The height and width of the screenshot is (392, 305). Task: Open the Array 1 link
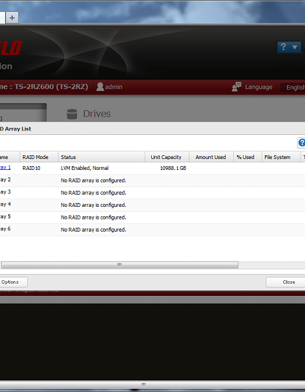5,167
